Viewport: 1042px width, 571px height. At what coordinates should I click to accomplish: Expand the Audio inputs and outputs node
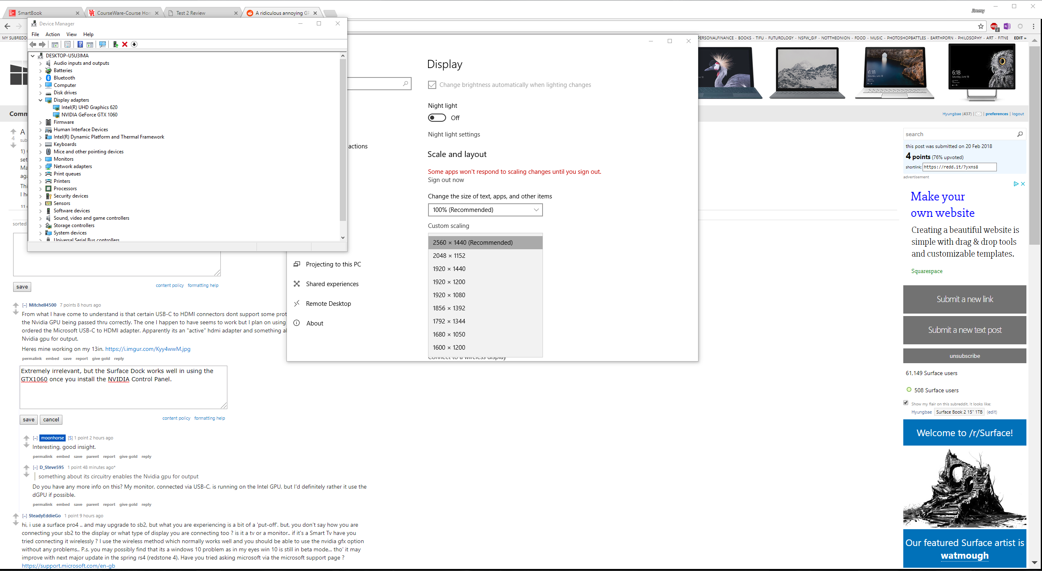pos(40,63)
